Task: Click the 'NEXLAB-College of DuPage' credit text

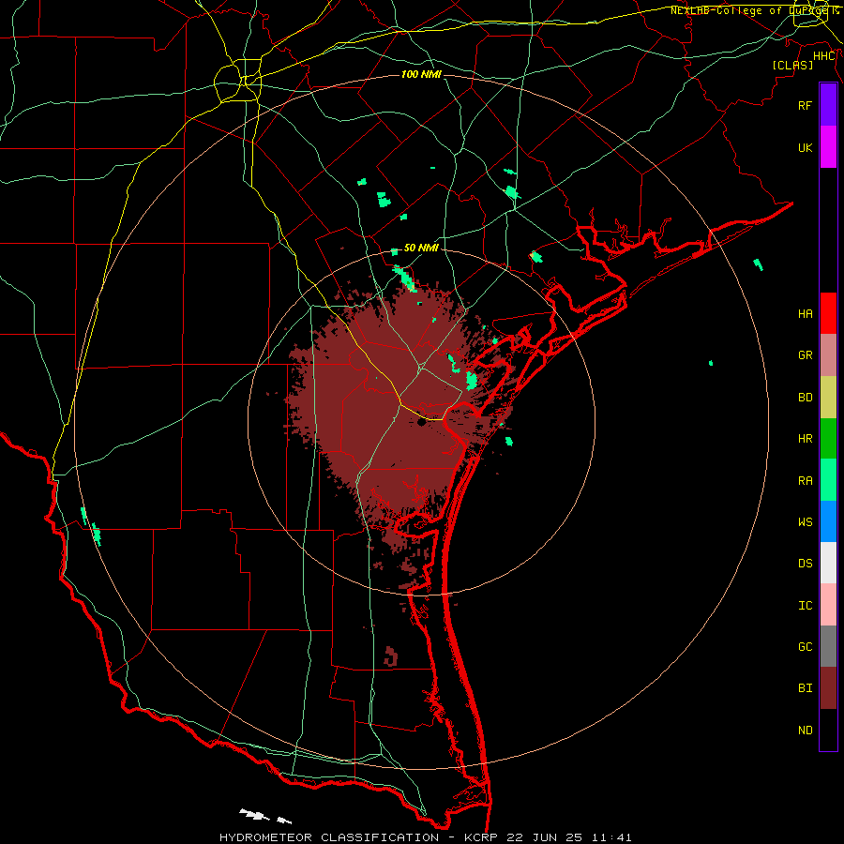Action: pyautogui.click(x=751, y=10)
